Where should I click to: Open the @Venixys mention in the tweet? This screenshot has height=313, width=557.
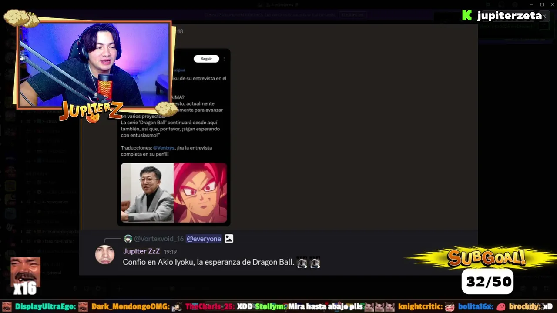[x=164, y=148]
